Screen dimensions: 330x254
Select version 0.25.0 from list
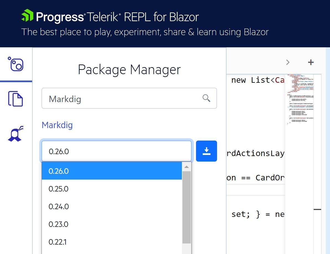click(112, 189)
